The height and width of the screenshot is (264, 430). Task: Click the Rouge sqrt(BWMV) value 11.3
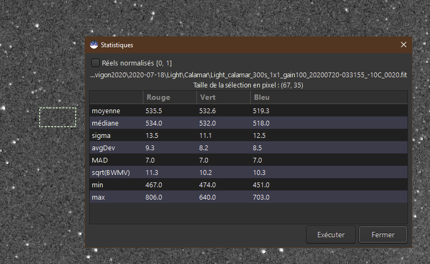pyautogui.click(x=151, y=172)
